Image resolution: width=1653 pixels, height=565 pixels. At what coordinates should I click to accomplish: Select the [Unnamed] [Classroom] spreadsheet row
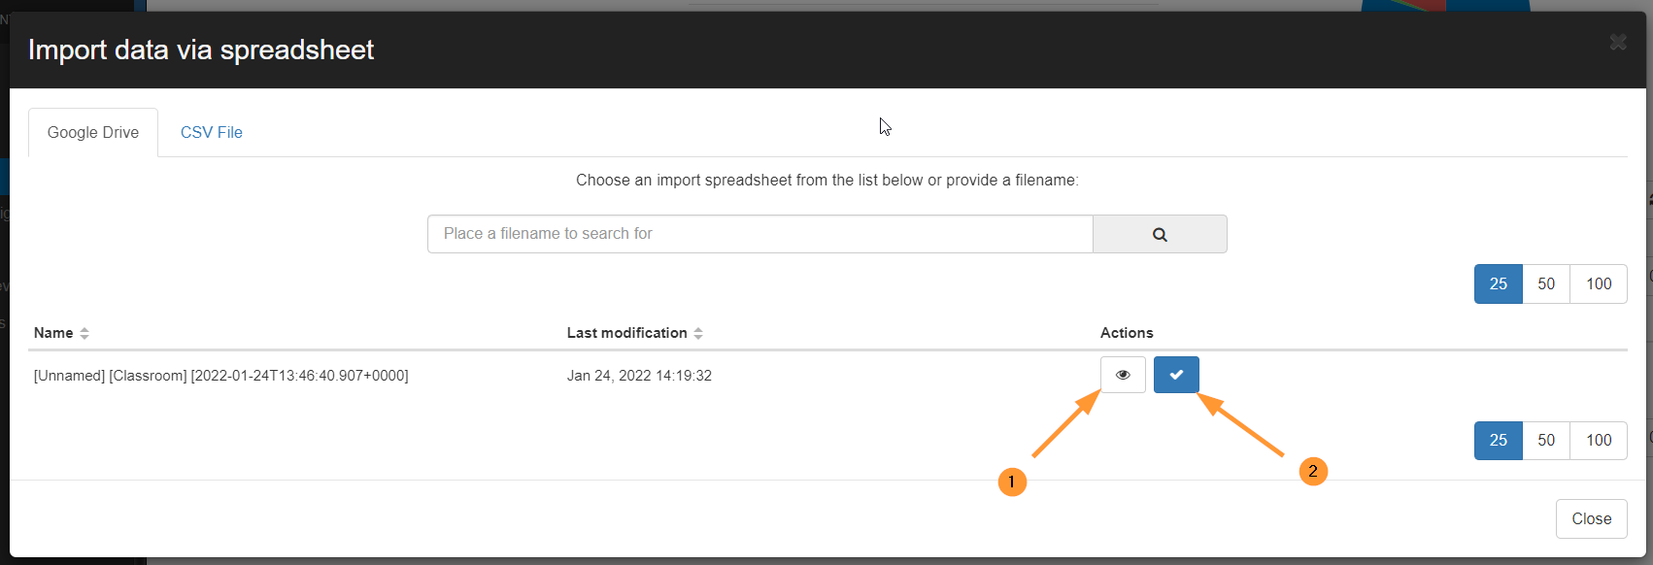[827, 376]
